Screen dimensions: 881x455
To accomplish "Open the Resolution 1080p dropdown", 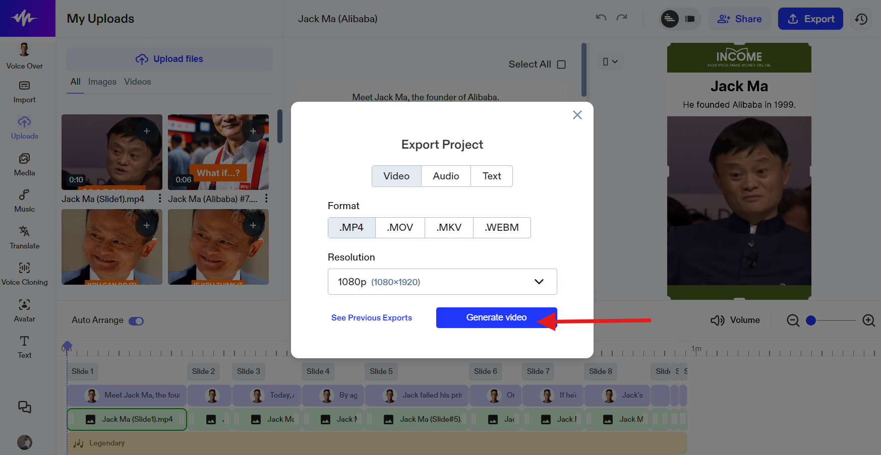I will (442, 282).
